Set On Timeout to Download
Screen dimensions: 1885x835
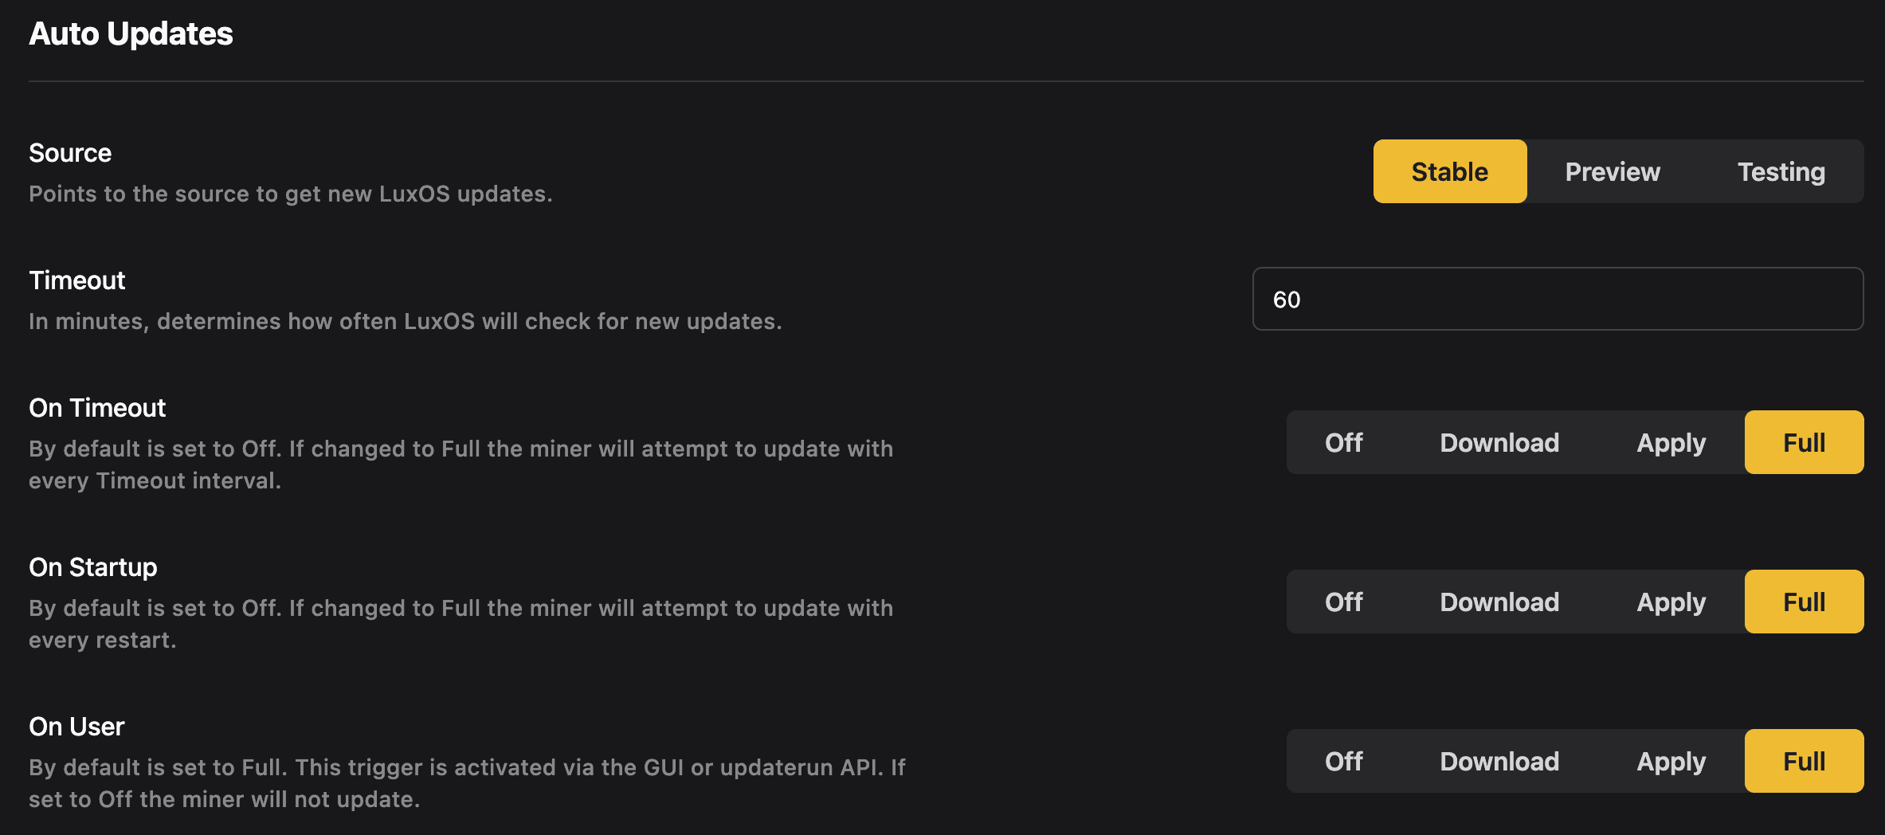pos(1499,442)
